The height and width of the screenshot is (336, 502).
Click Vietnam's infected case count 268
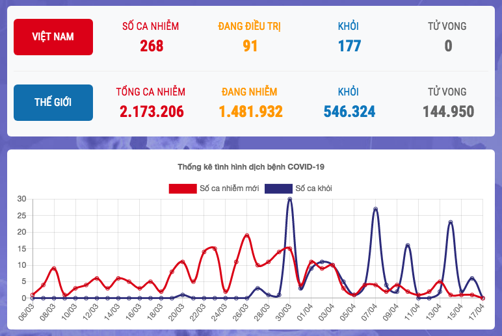tap(152, 46)
